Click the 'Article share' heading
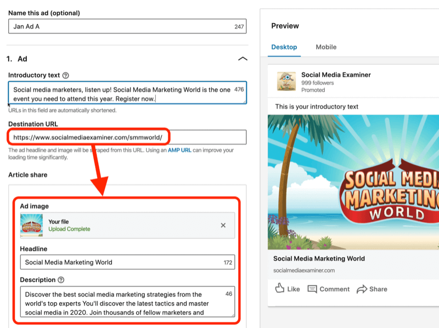Viewport: 439px width, 328px height. (x=28, y=175)
